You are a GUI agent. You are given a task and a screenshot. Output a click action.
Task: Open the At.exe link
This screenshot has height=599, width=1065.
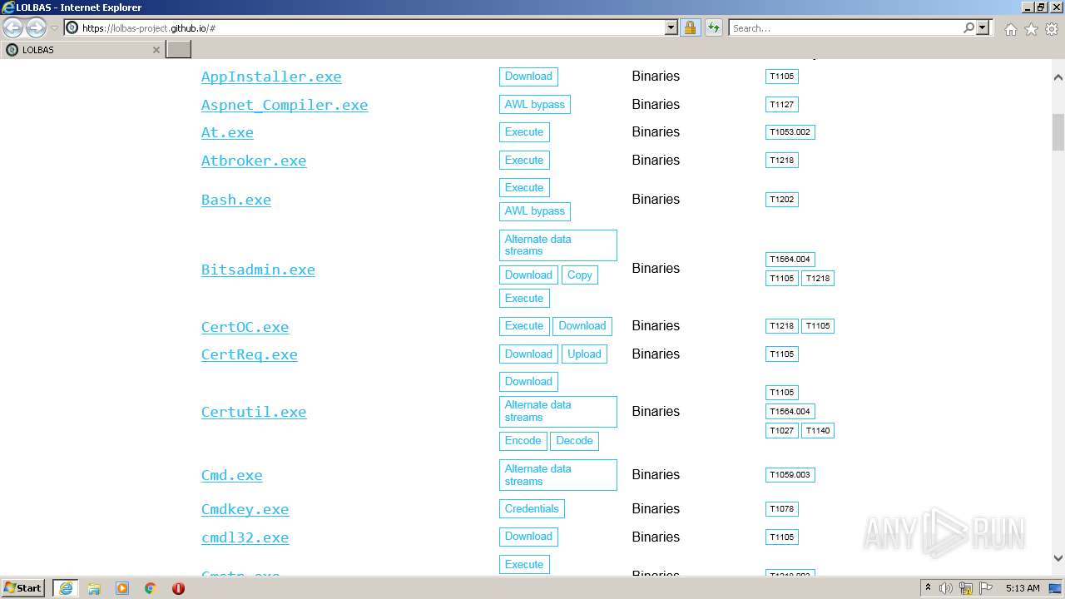click(227, 132)
